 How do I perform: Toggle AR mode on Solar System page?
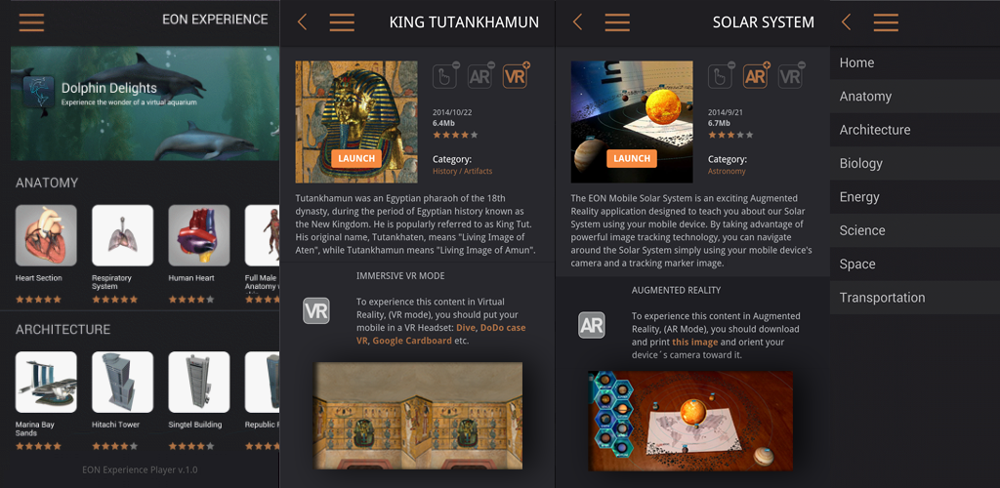756,76
